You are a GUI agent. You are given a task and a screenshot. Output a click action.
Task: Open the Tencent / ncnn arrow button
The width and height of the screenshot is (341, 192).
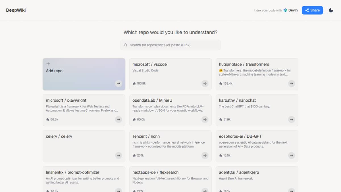point(205,156)
